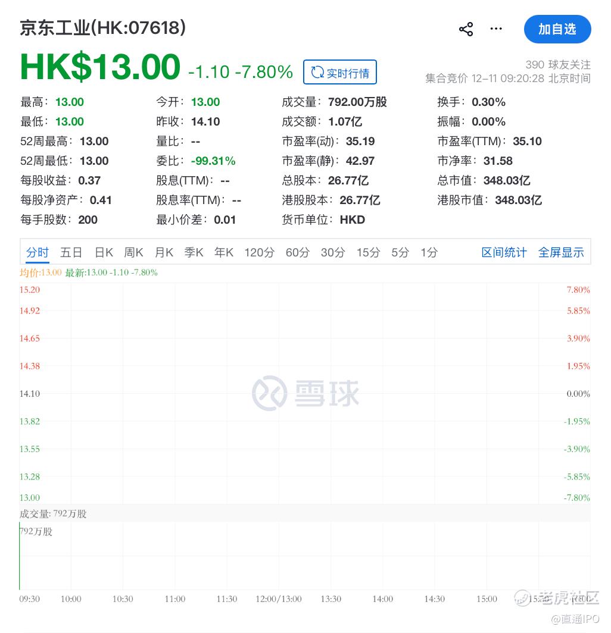The height and width of the screenshot is (633, 611).
Task: Click the 总股本 26.77亿 value
Action: (x=348, y=180)
